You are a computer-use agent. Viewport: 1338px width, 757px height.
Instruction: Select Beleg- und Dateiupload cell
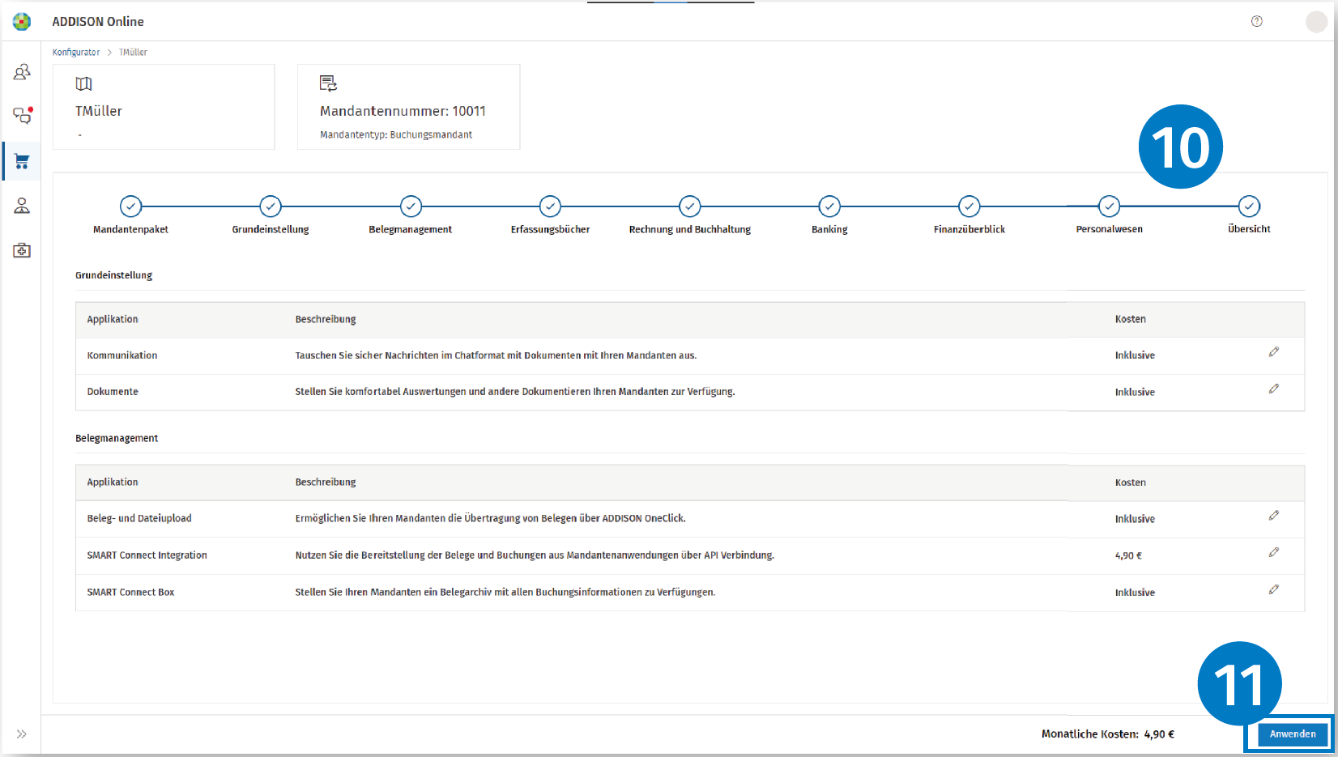[x=139, y=518]
